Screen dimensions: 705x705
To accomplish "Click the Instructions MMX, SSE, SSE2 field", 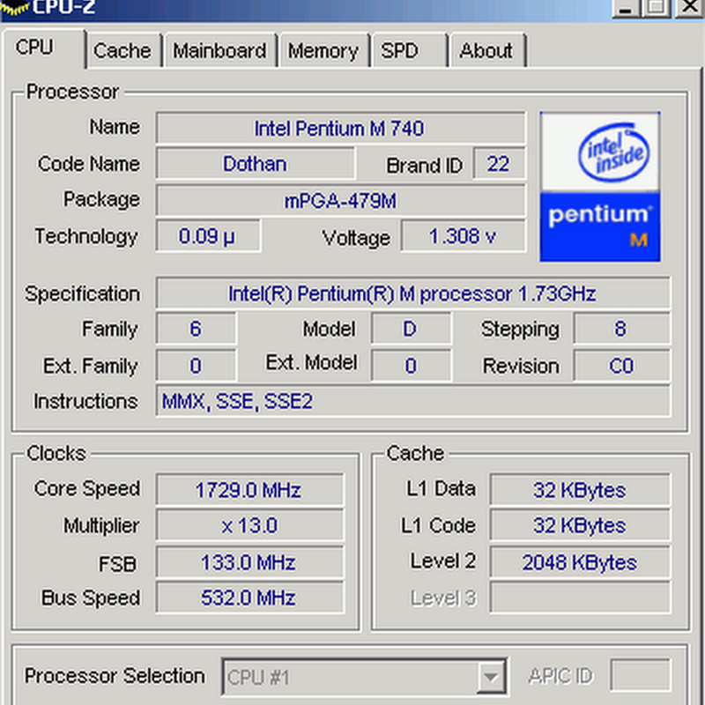I will 412,401.
